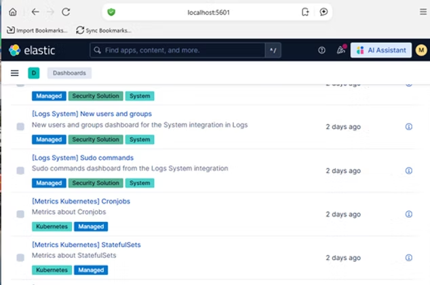
Task: Click '2 days ago' on the Sudo commands row
Action: [343, 170]
